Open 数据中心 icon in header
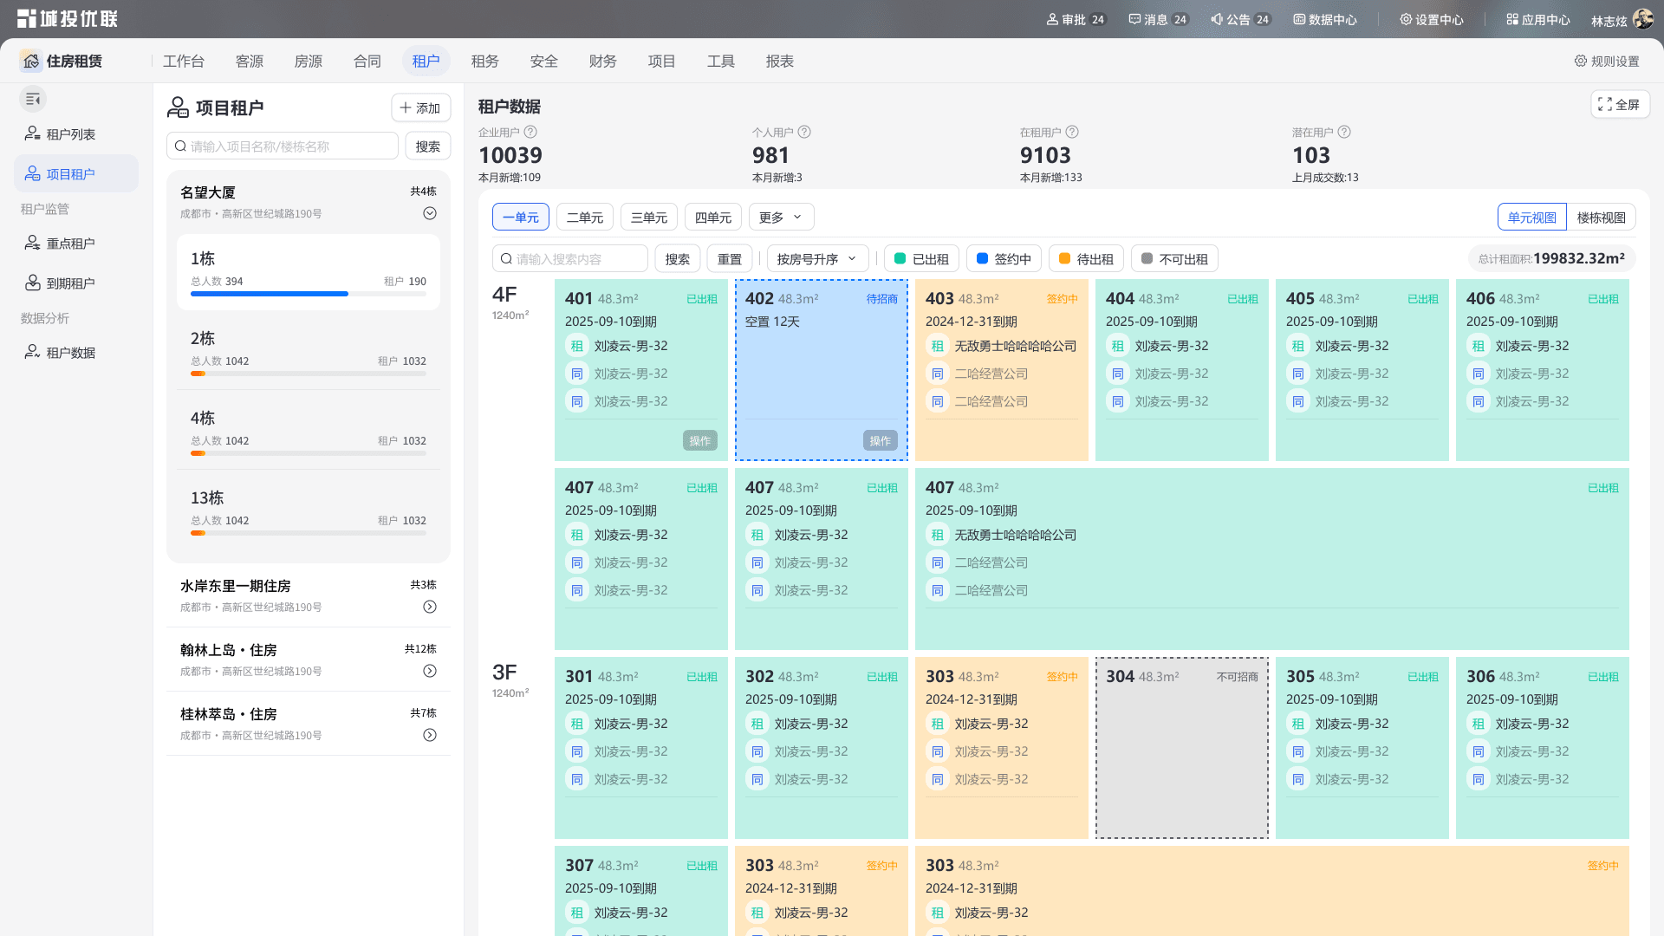 coord(1299,19)
